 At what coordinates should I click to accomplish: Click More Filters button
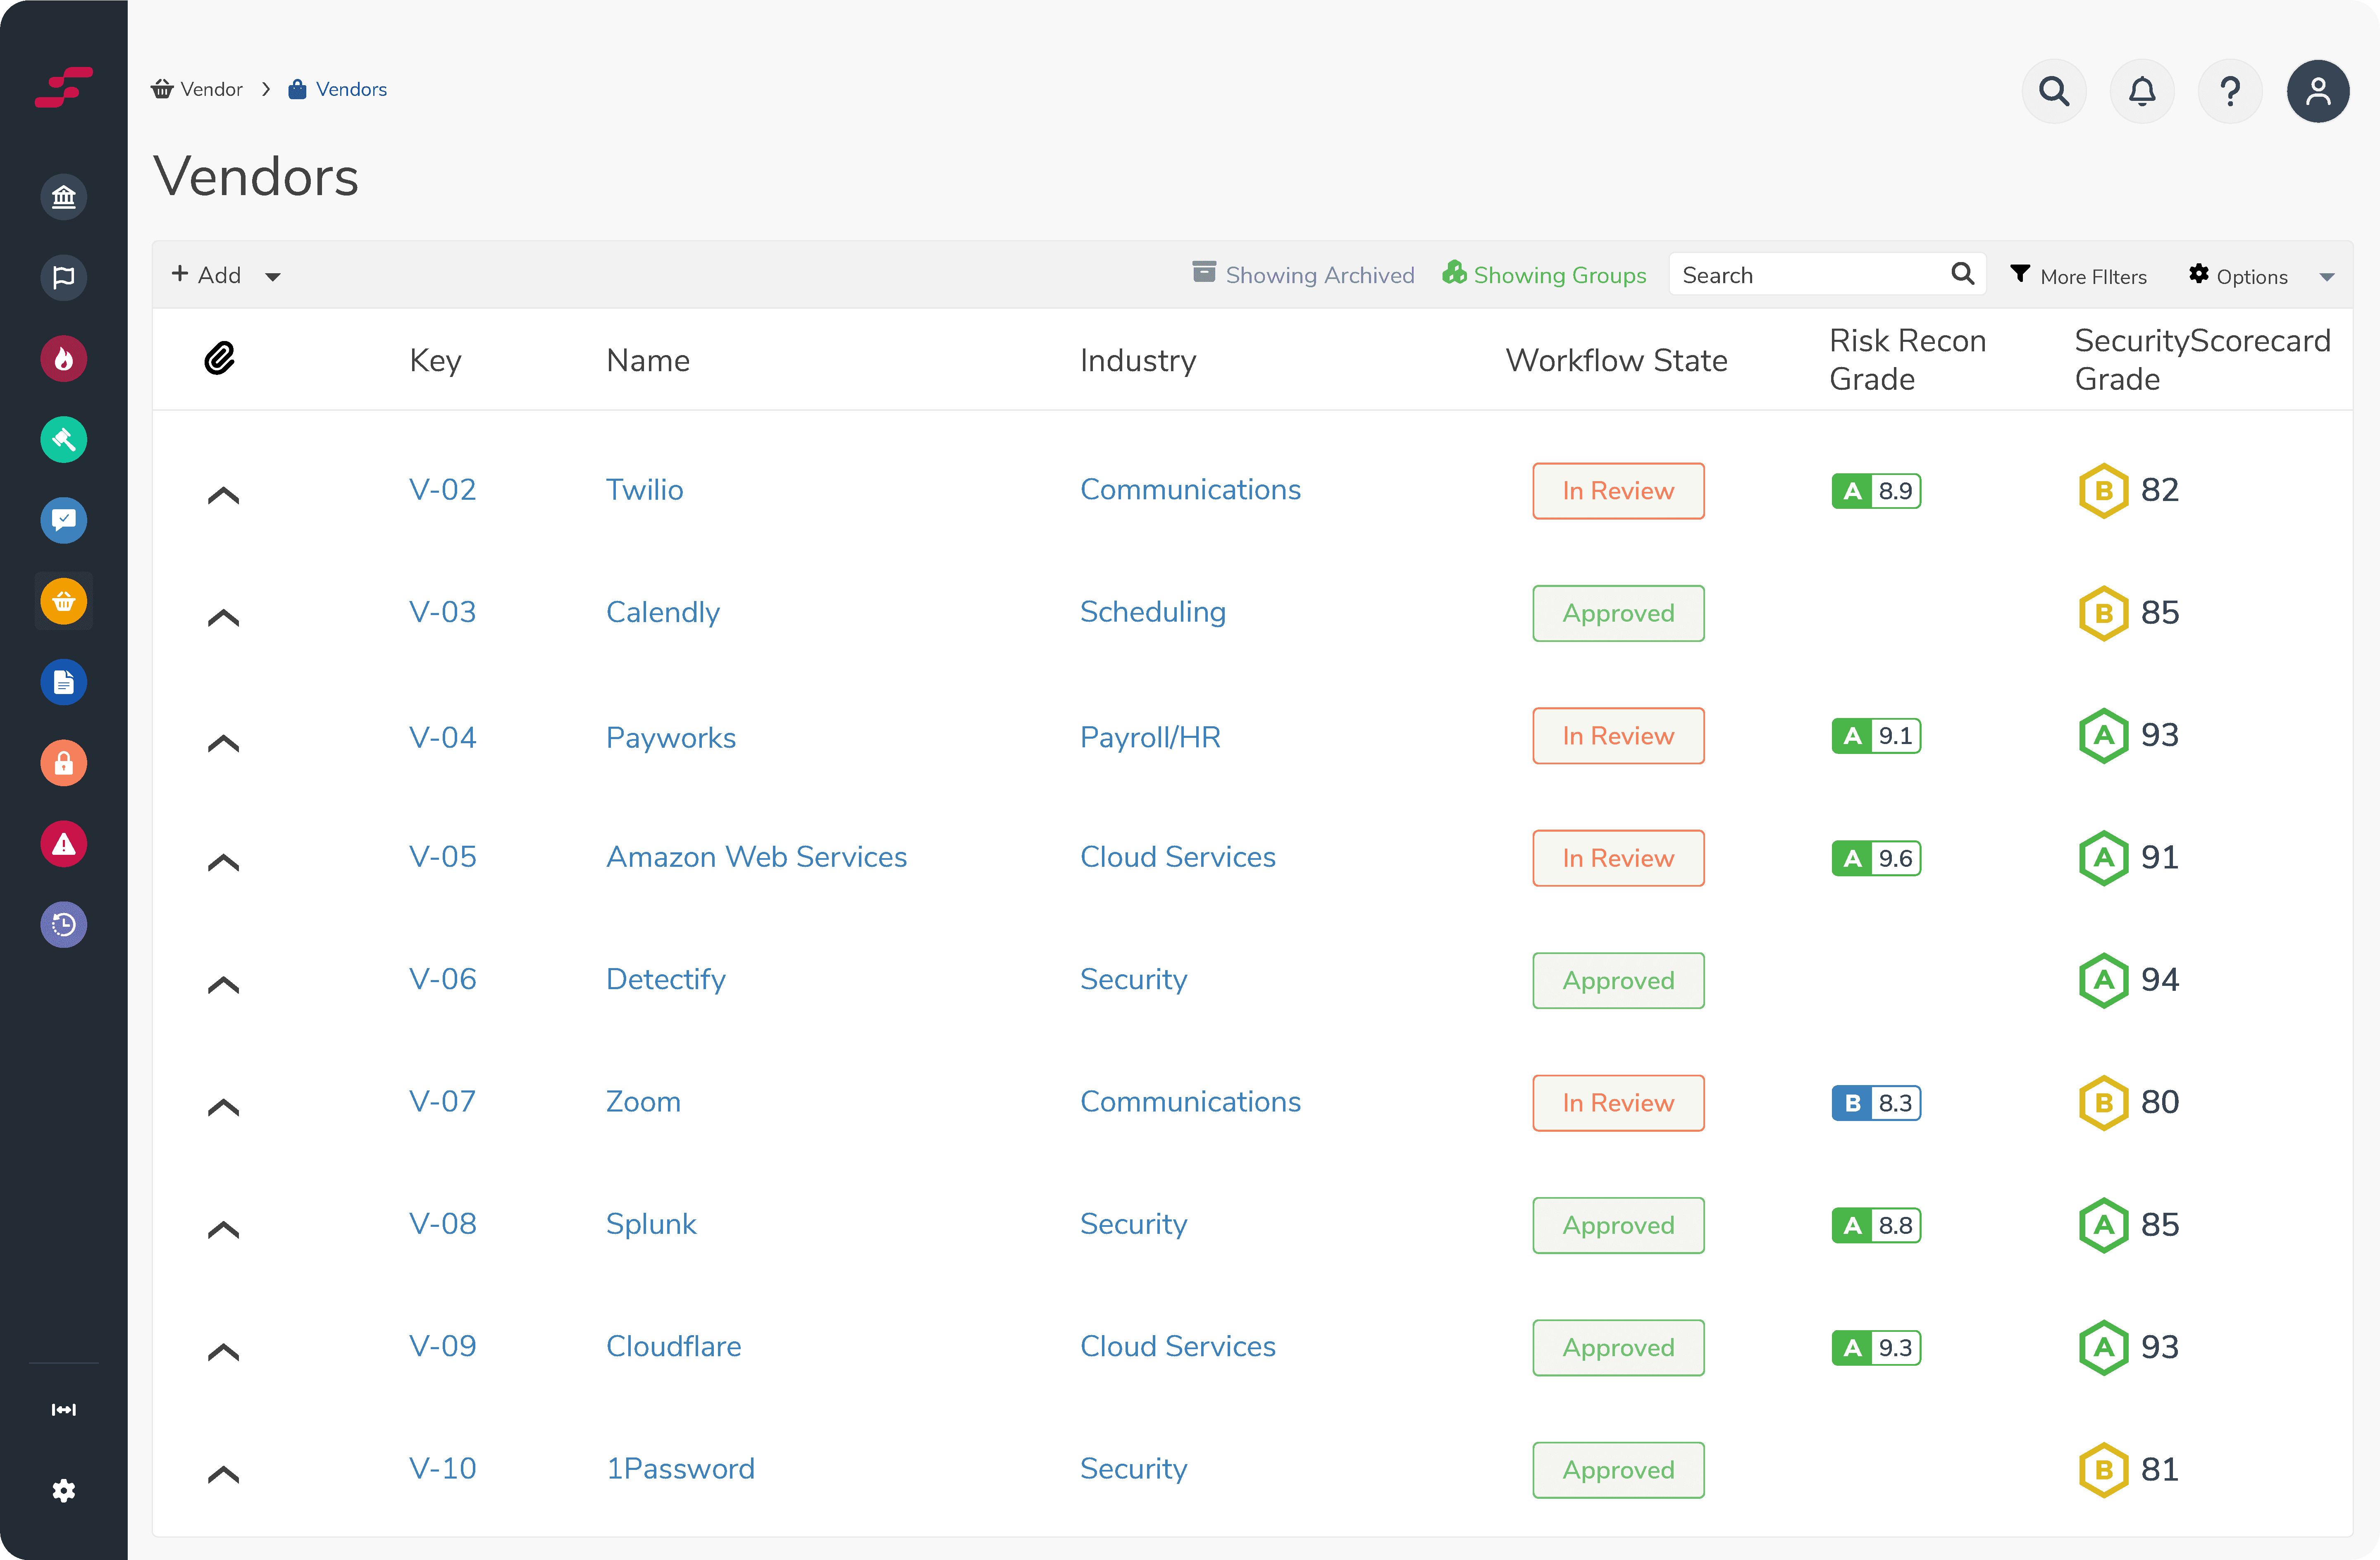click(x=2079, y=276)
